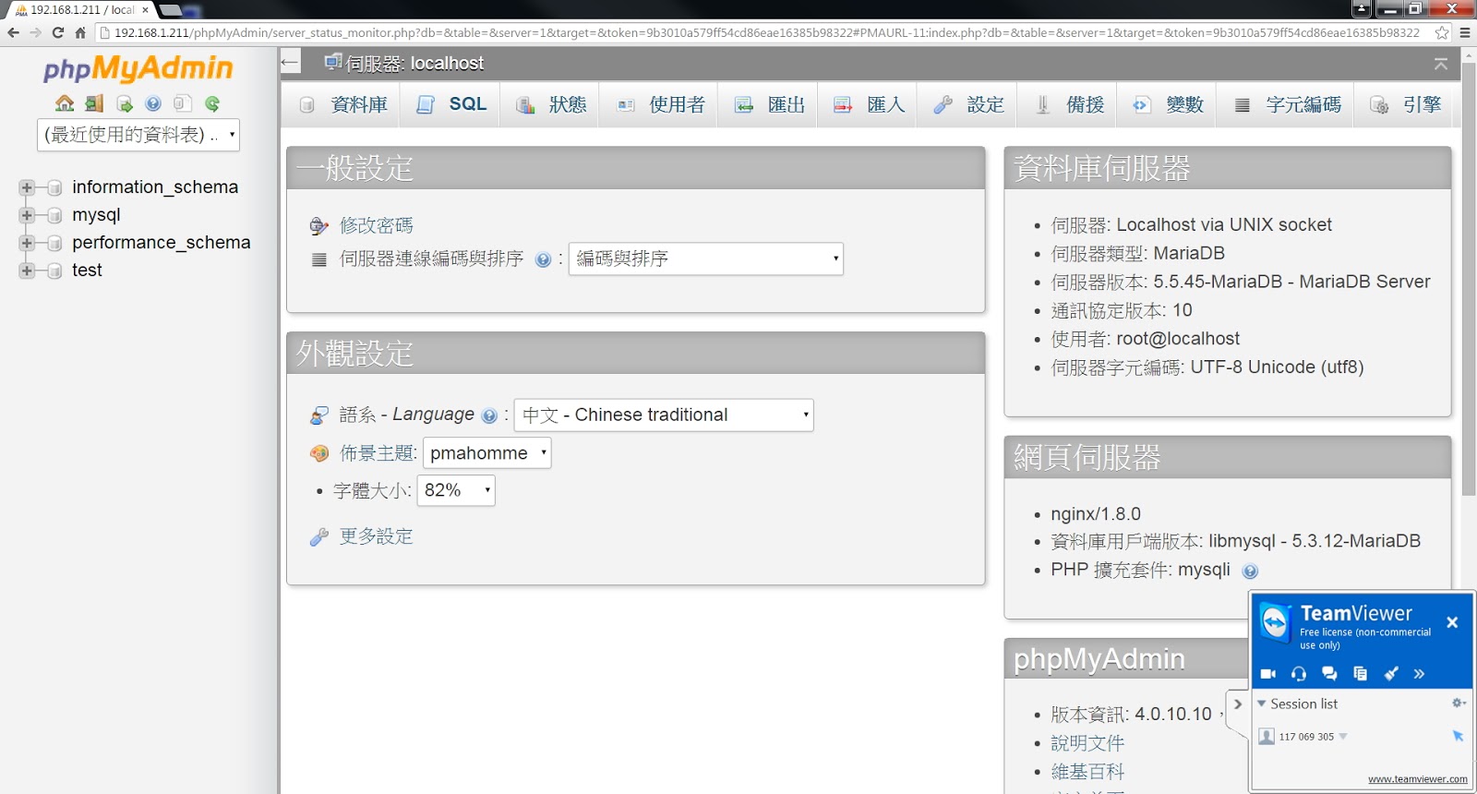Viewport: 1477px width, 794px height.
Task: Open the 資料庫 (Databases) tab
Action: 343,105
